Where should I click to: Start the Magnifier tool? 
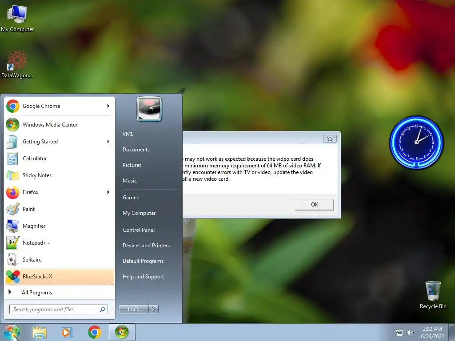tap(59, 226)
